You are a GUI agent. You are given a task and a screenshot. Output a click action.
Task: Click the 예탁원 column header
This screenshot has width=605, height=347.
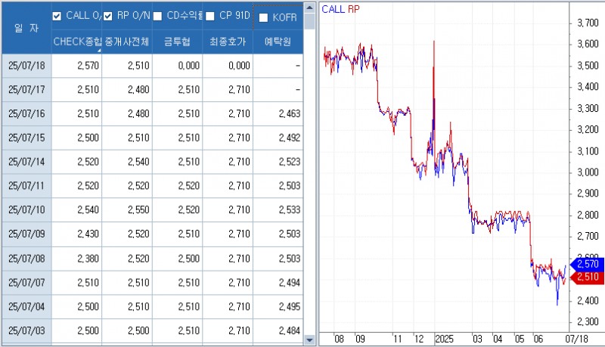tap(278, 42)
